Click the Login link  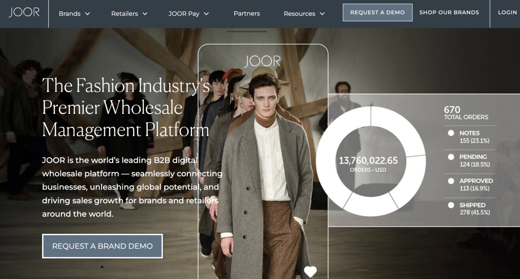click(x=507, y=13)
